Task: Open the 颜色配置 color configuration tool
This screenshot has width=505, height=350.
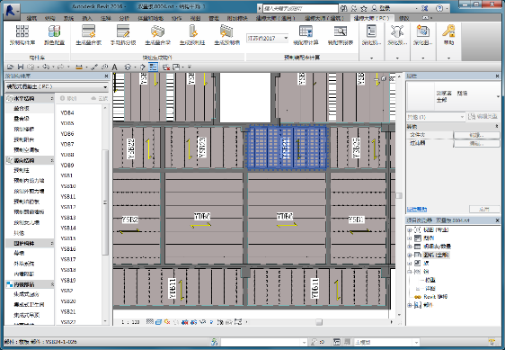Action: pos(55,35)
